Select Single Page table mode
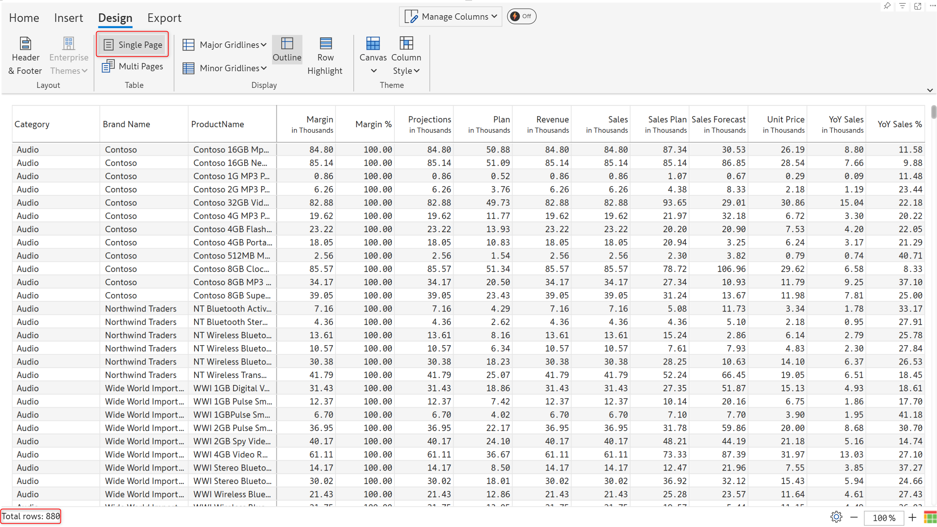Screen dimensions: 937x527 click(132, 45)
